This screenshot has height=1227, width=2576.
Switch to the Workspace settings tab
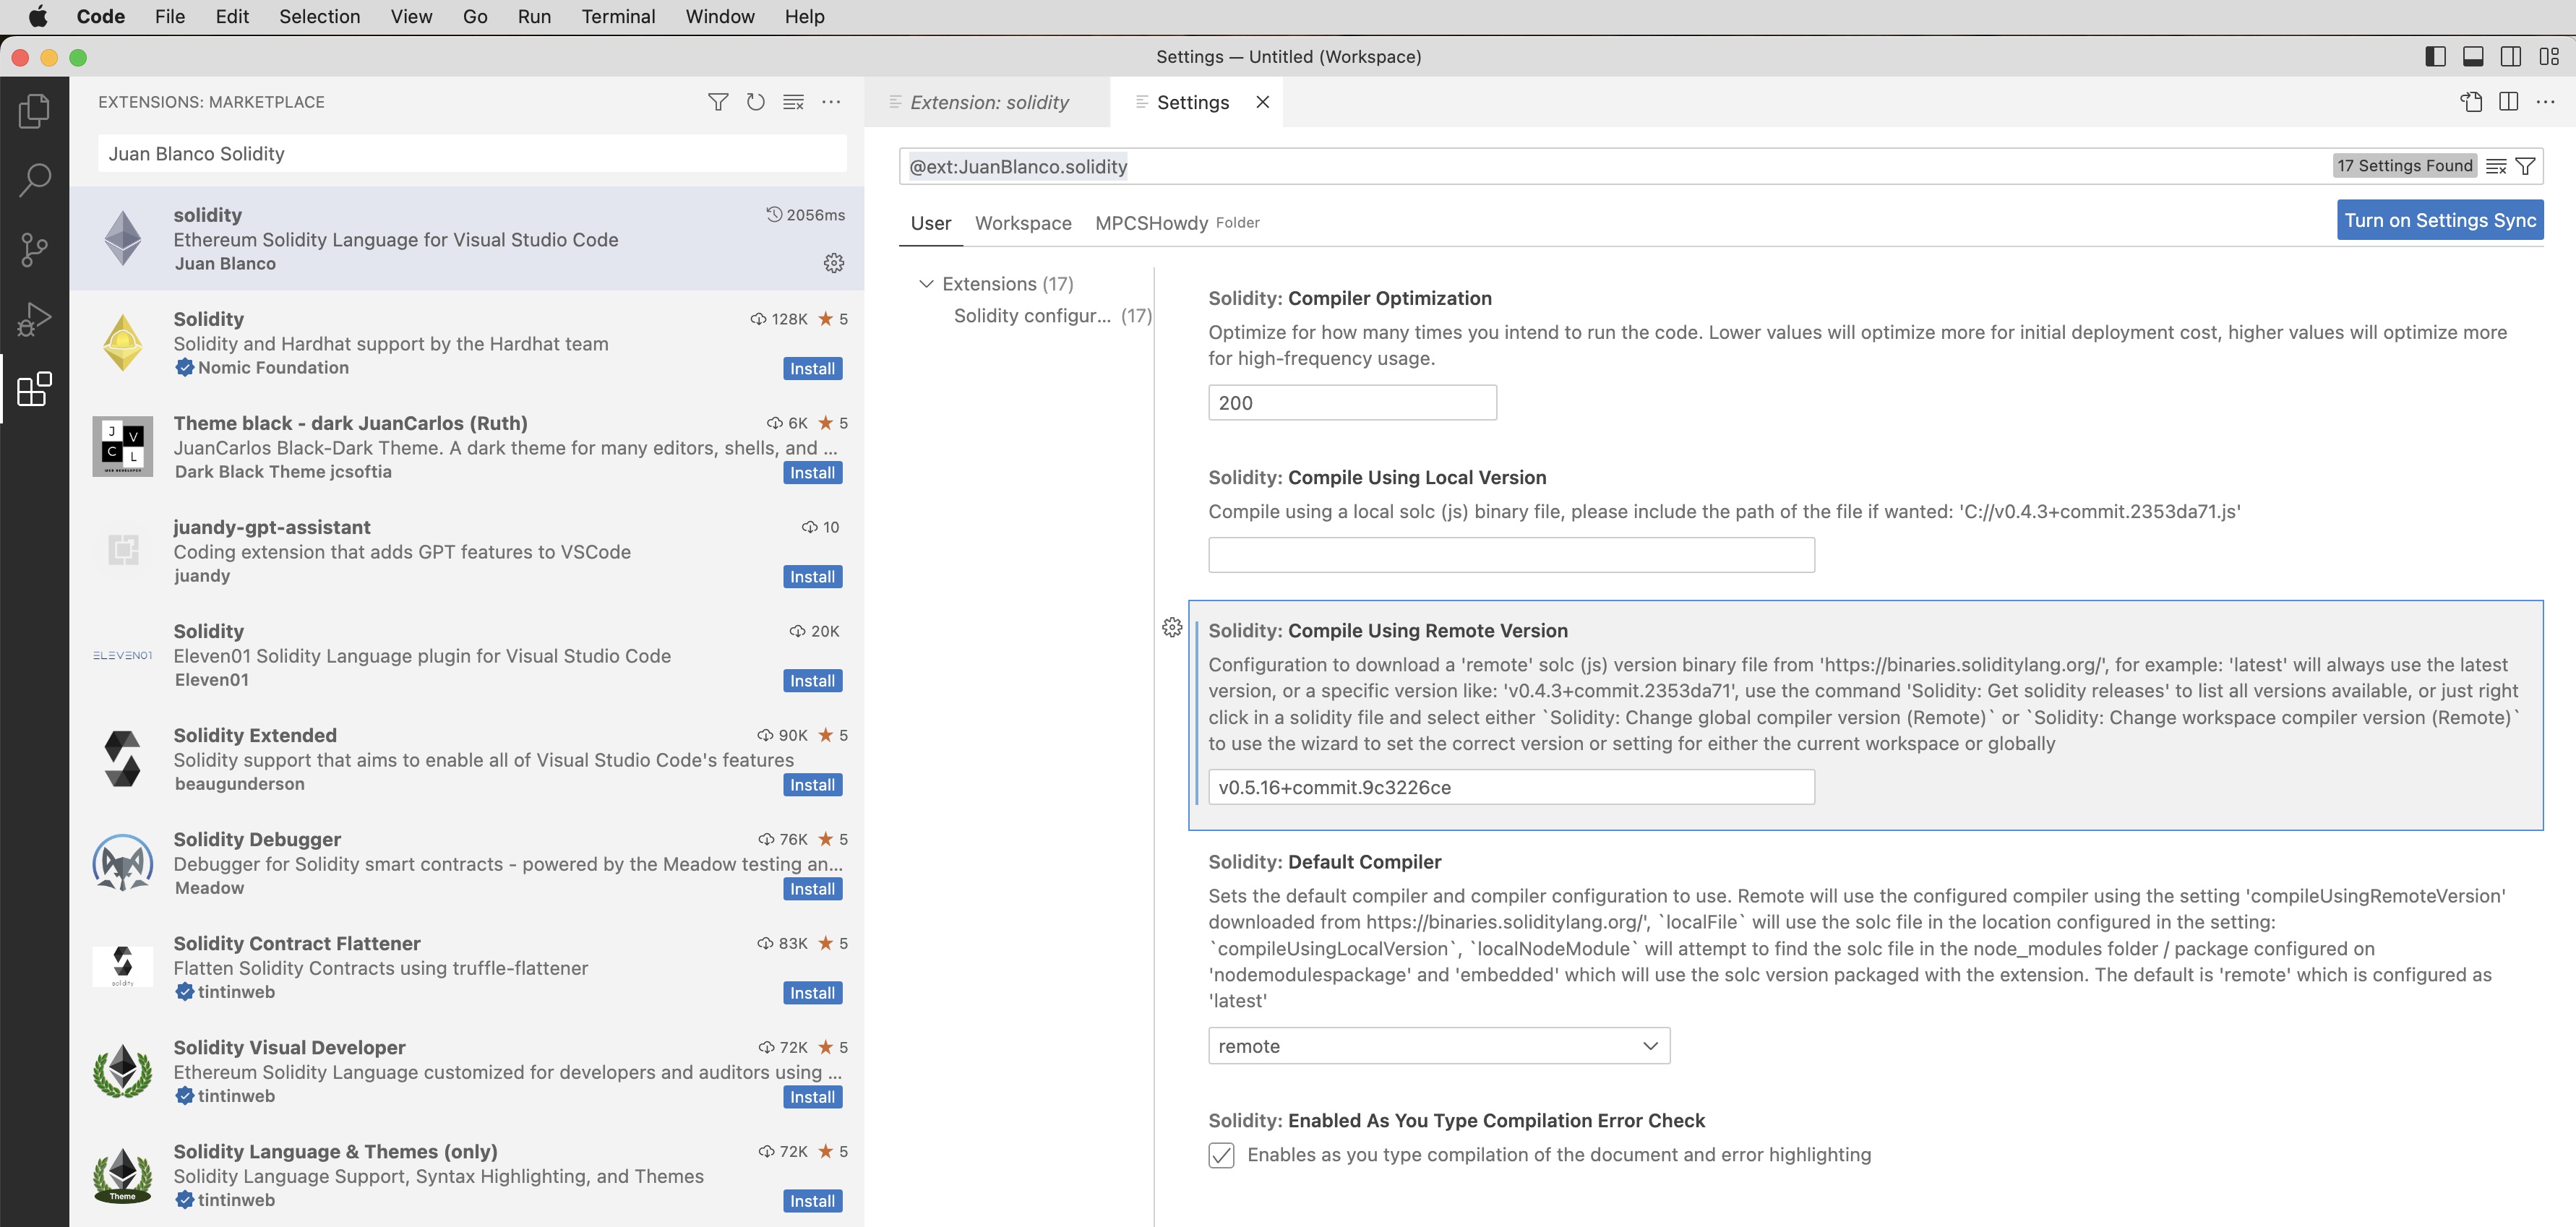coord(1022,223)
